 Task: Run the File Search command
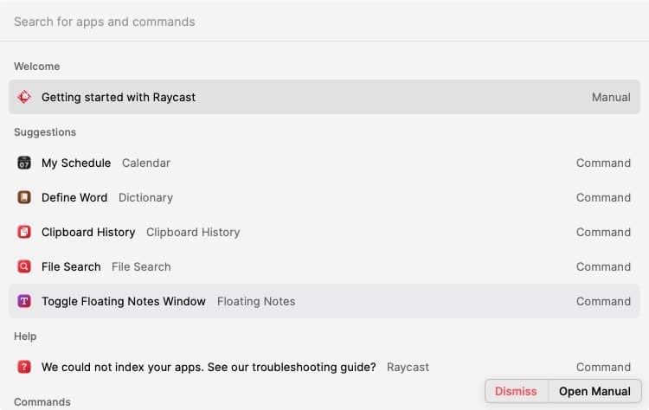[324, 266]
